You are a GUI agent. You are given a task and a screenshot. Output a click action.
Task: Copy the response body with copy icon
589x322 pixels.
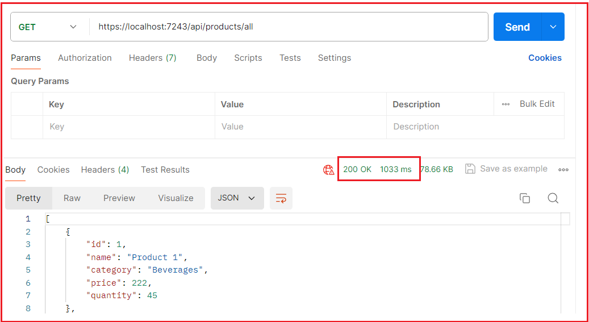pyautogui.click(x=524, y=198)
